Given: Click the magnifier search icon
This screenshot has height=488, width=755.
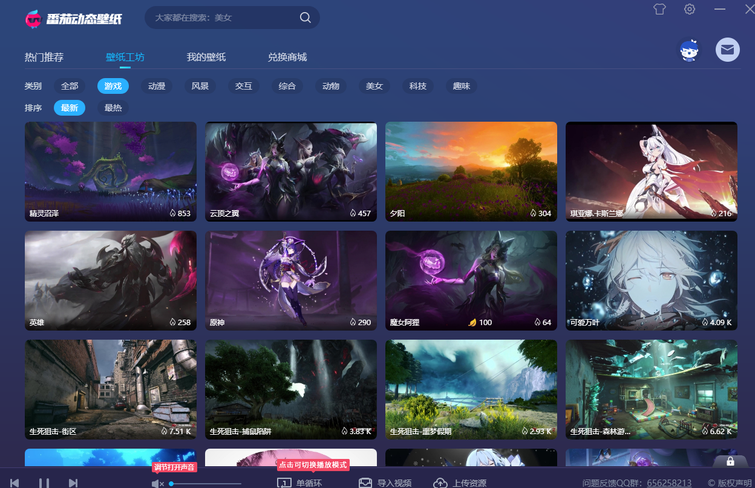Looking at the screenshot, I should (306, 18).
